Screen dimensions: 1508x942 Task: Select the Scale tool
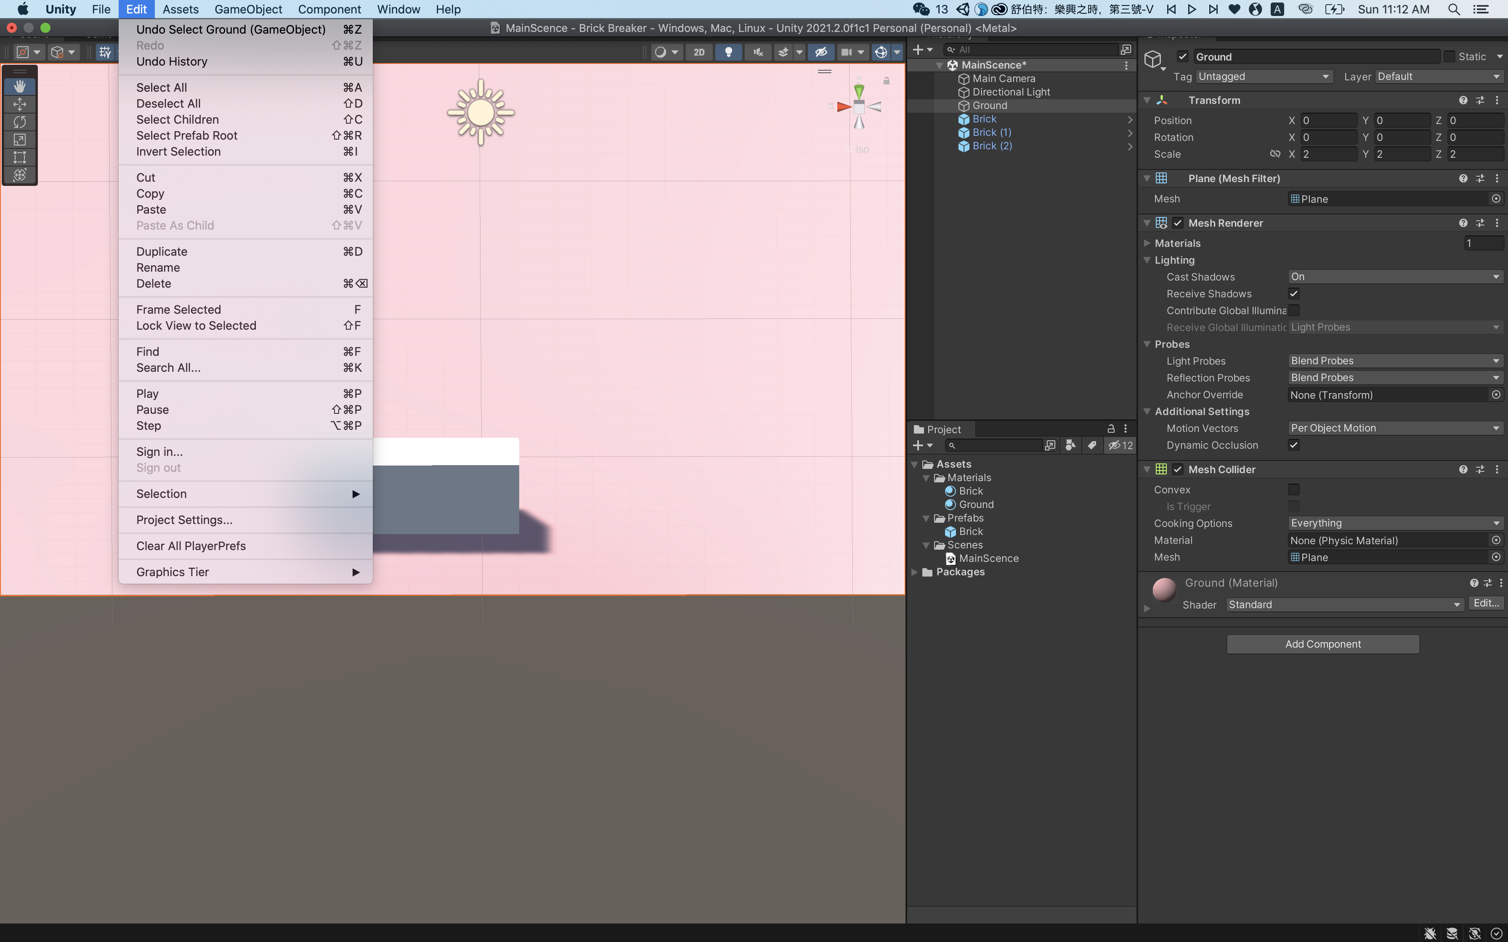tap(19, 140)
